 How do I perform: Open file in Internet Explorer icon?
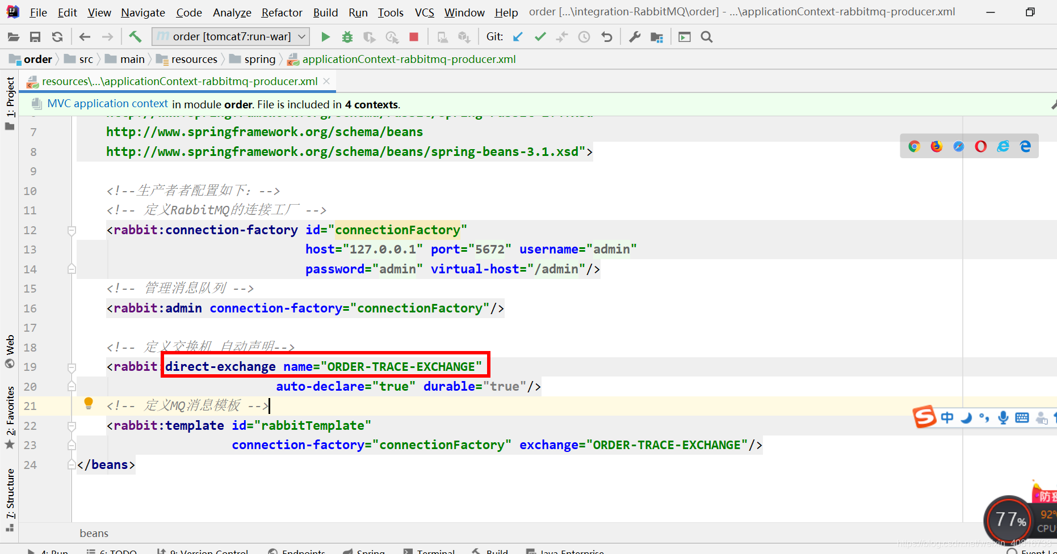(1003, 146)
